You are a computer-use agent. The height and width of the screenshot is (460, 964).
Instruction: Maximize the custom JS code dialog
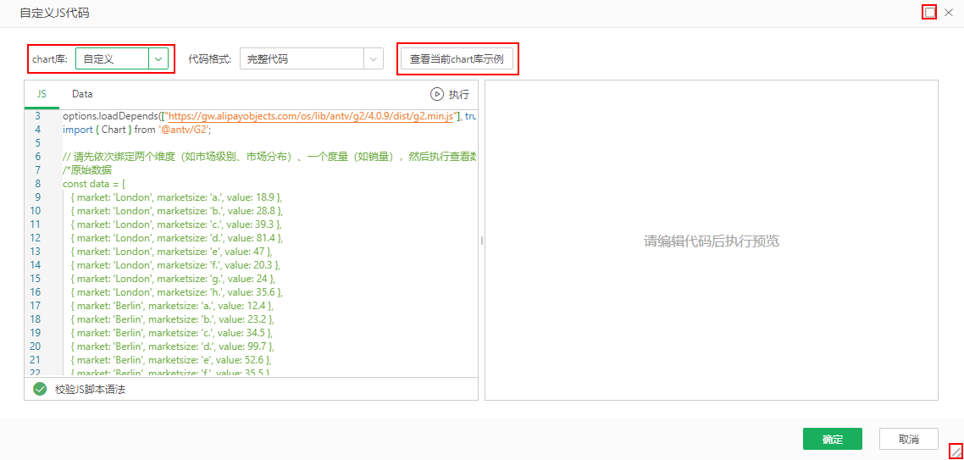click(929, 13)
